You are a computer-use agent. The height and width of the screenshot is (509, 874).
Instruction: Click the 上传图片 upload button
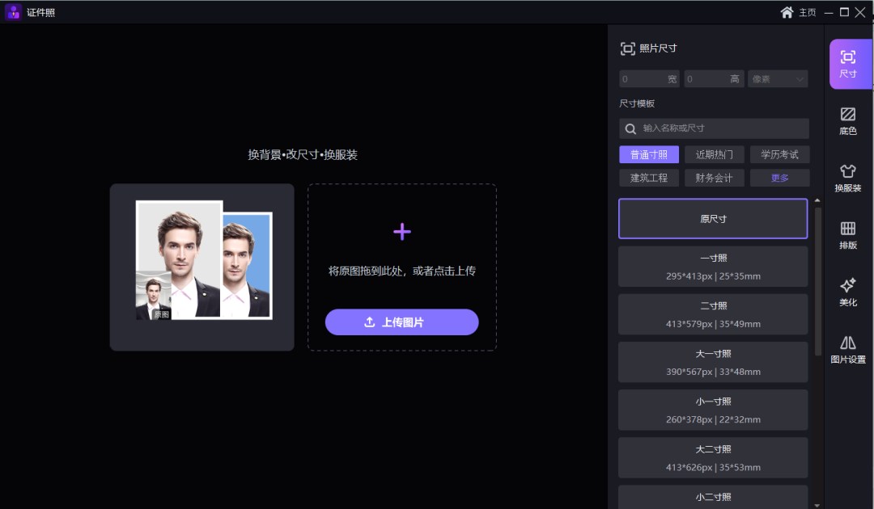click(x=401, y=322)
